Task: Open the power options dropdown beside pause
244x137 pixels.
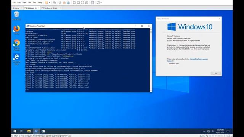Action: (x=49, y=3)
